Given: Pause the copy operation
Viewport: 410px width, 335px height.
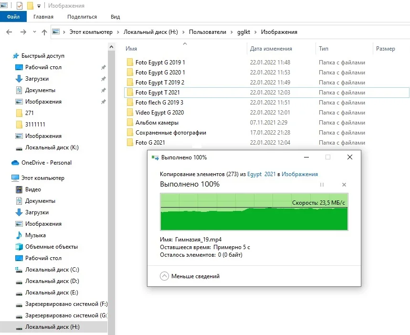Looking at the screenshot, I should [x=322, y=185].
